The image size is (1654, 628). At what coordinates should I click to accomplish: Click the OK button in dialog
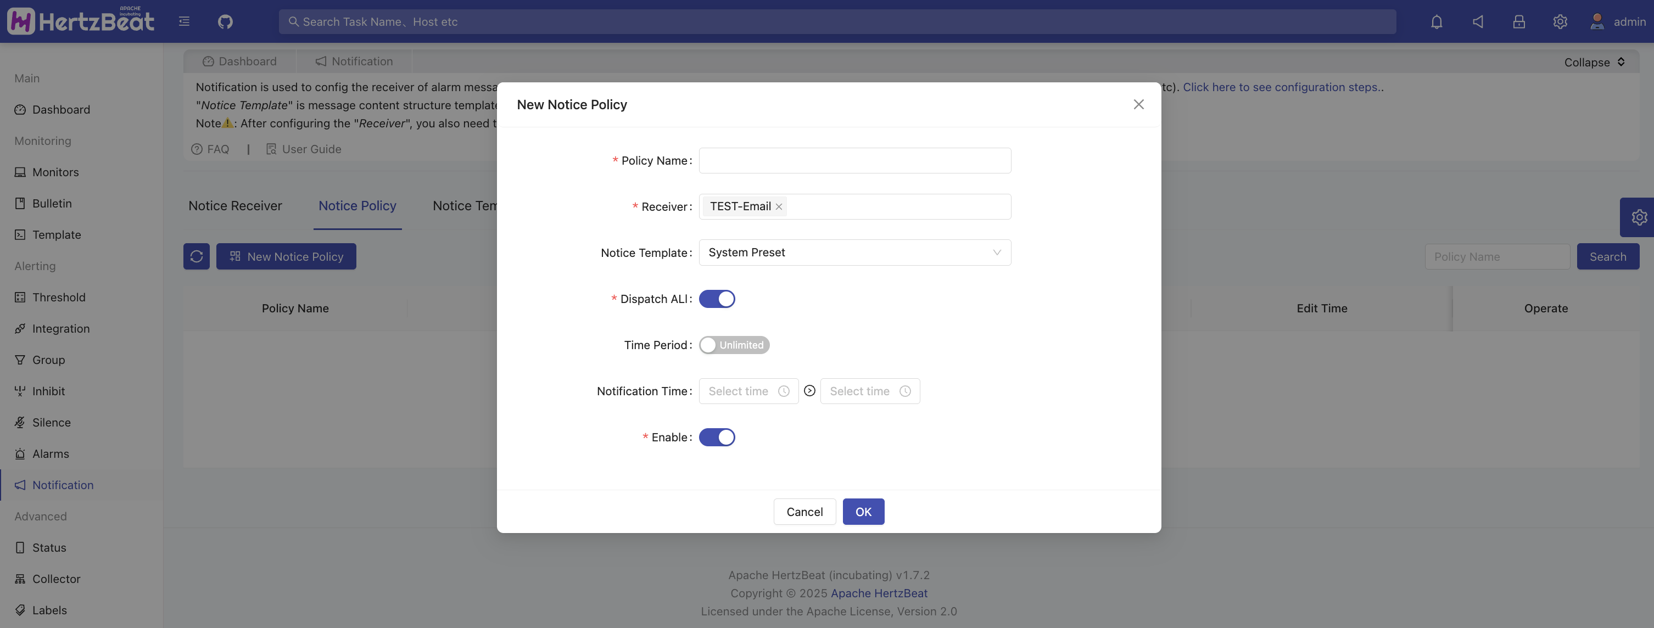pos(863,512)
